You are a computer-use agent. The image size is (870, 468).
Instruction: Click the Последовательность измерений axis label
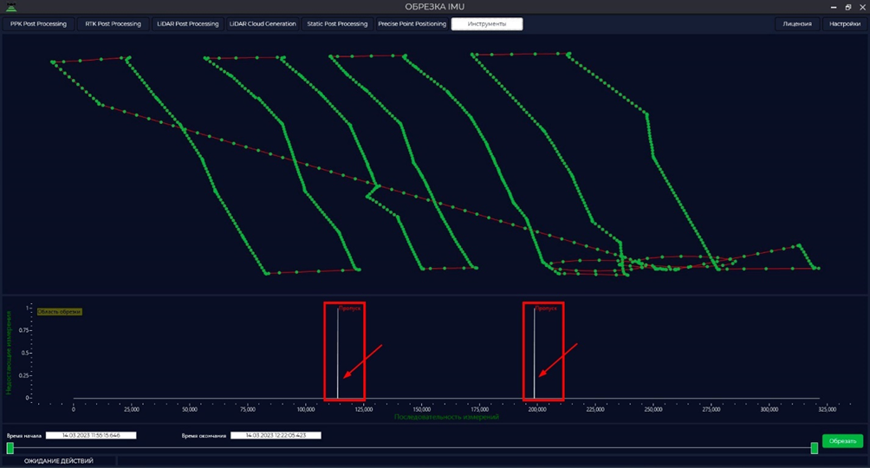point(446,417)
